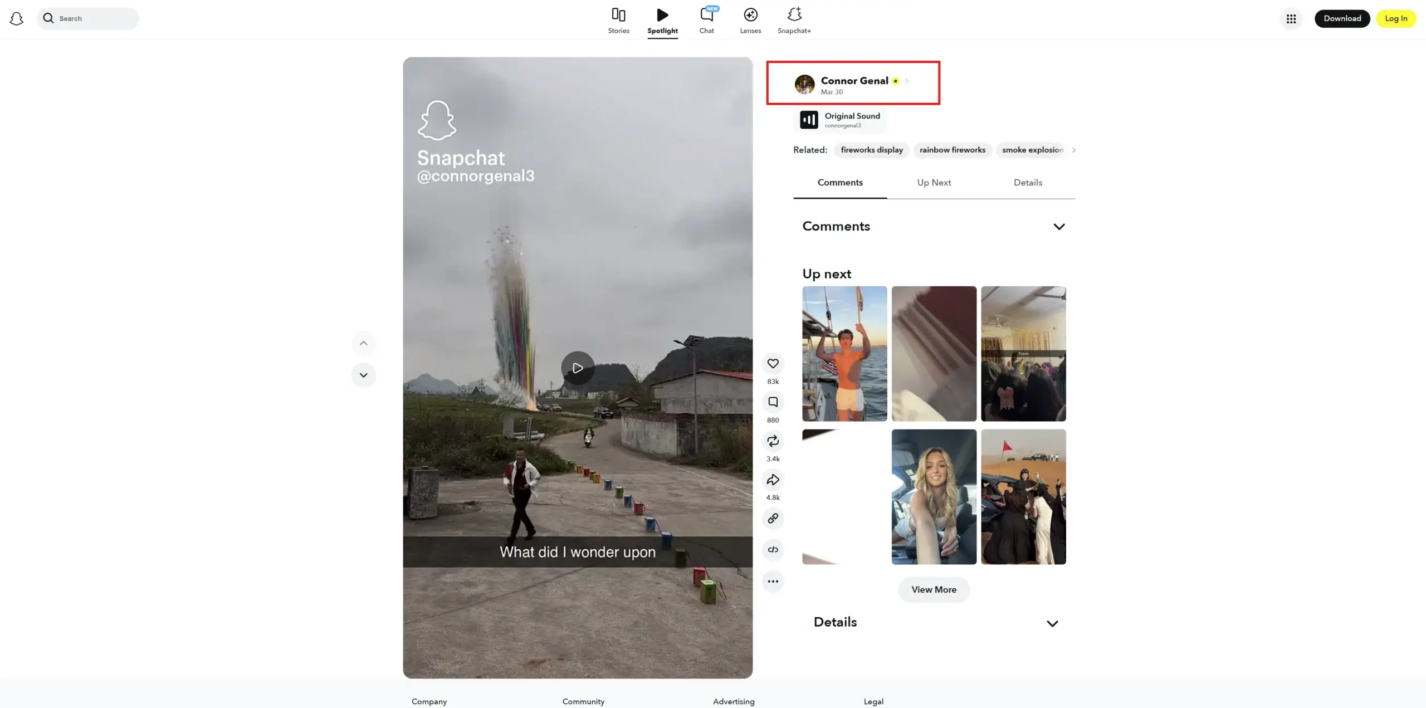Click the share arrow icon
This screenshot has height=708, width=1426.
tap(773, 480)
